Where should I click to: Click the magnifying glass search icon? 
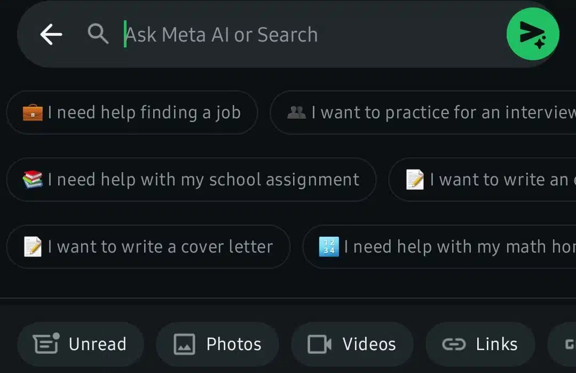98,34
